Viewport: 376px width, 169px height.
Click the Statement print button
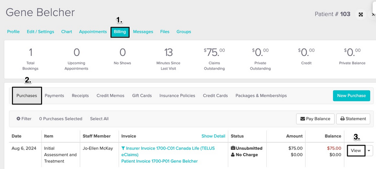pyautogui.click(x=353, y=119)
